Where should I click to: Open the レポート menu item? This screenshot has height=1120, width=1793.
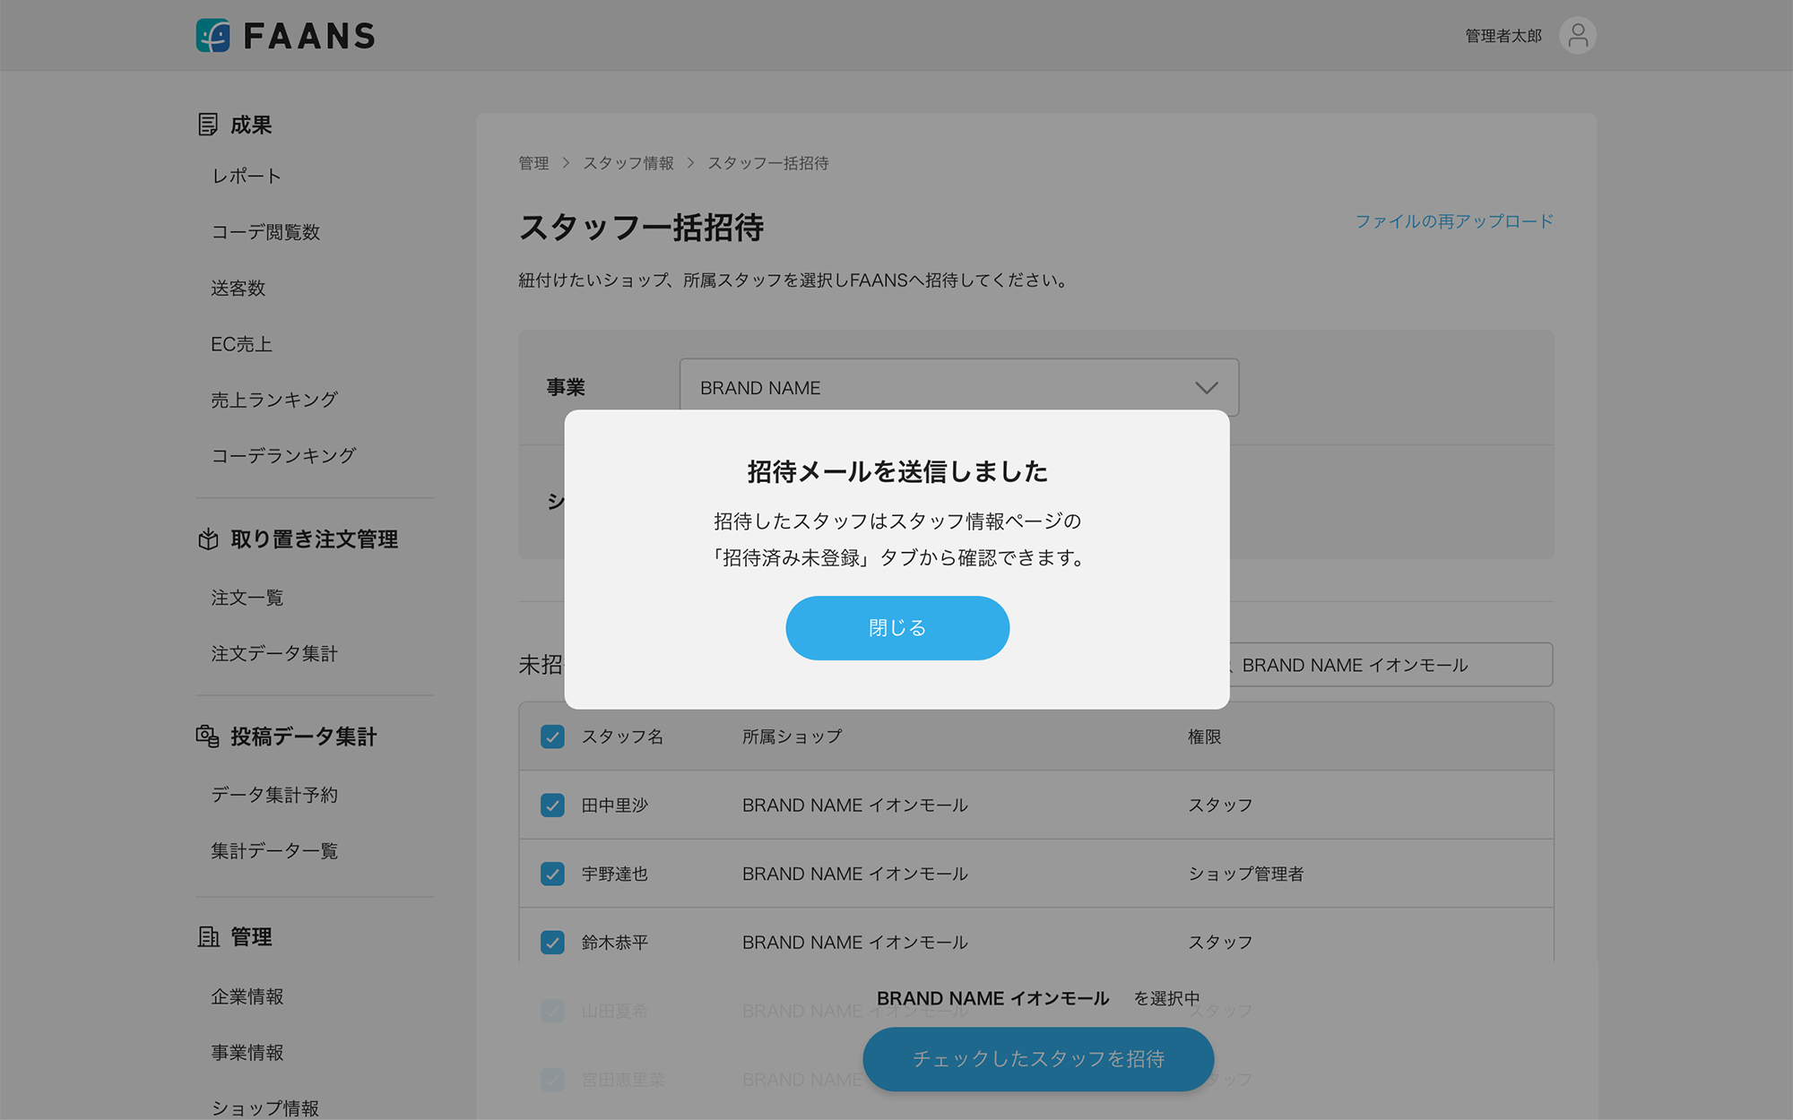tap(247, 177)
